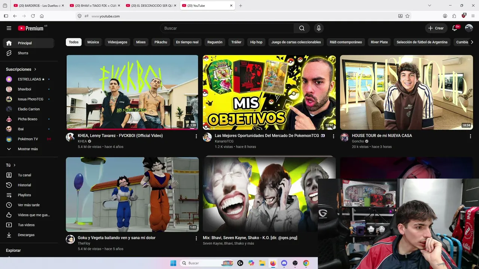This screenshot has width=479, height=269.
Task: Select the Mixes filter chip
Action: click(x=141, y=42)
